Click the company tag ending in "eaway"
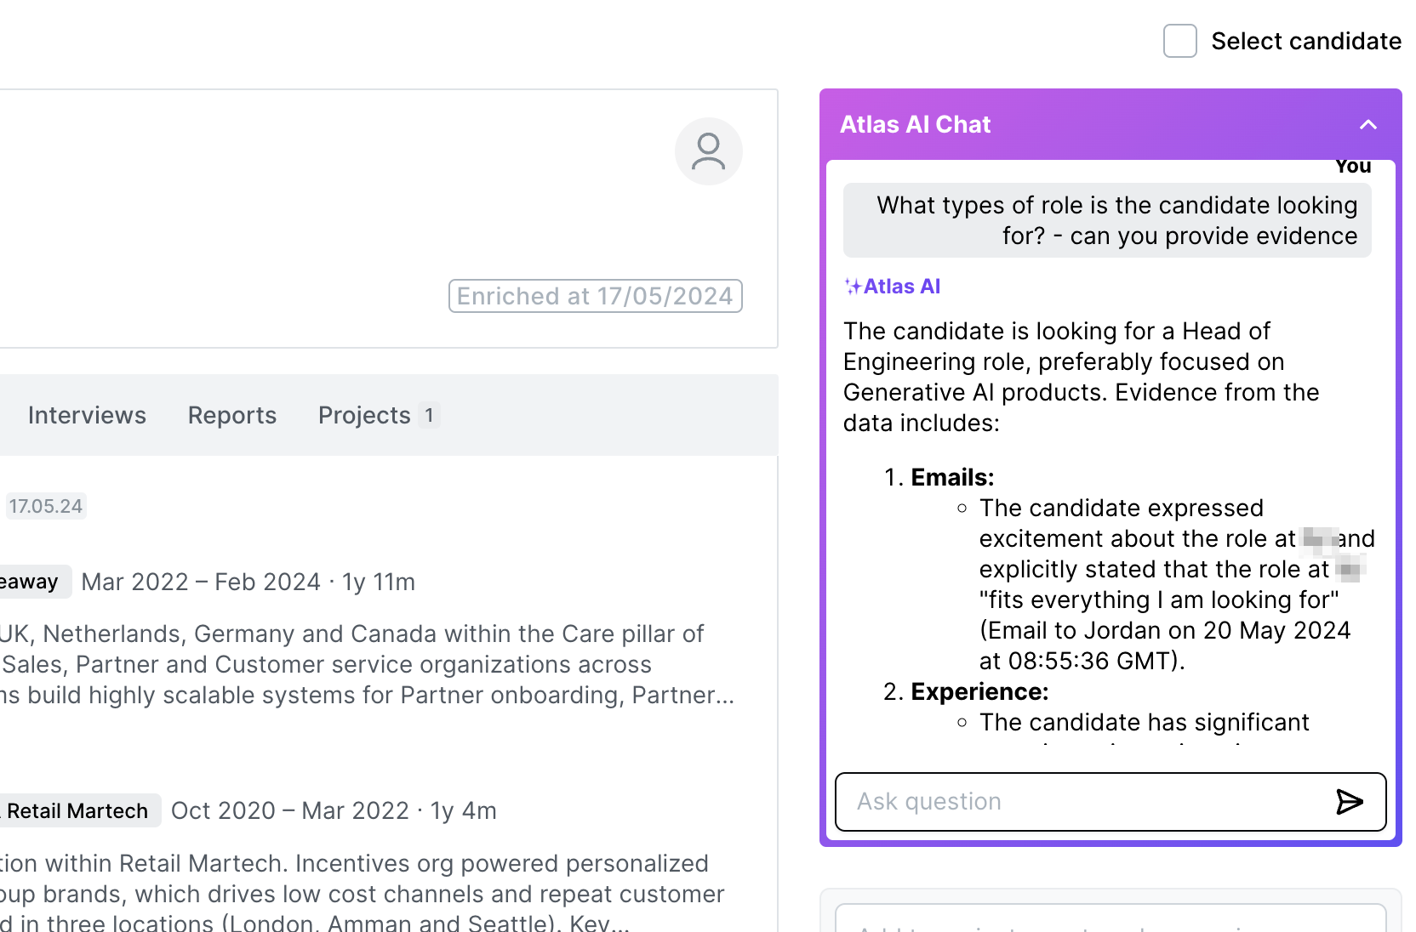1416x932 pixels. click(31, 582)
